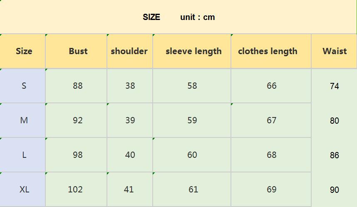This screenshot has height=207, width=357.
Task: Select the Size header cell
Action: [24, 51]
